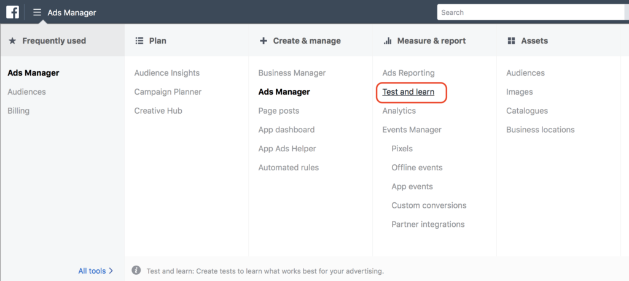This screenshot has width=629, height=281.
Task: Open Ads Reporting
Action: 408,73
